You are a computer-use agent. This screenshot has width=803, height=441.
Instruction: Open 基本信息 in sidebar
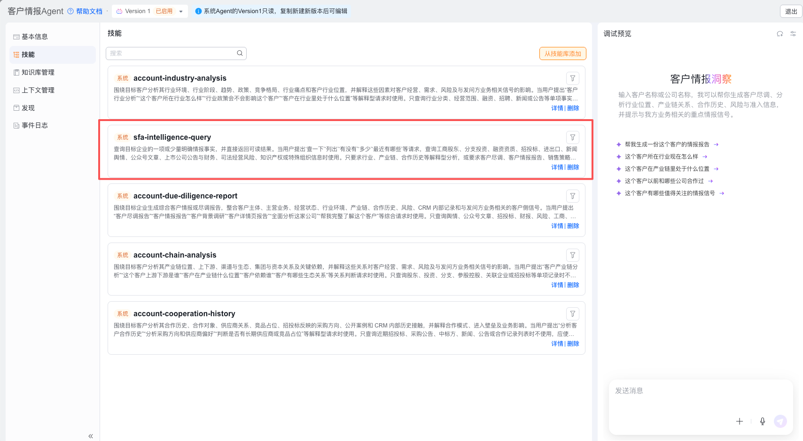point(53,37)
